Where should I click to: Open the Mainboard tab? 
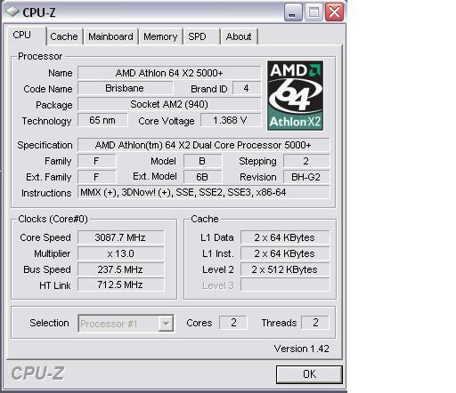click(x=110, y=36)
